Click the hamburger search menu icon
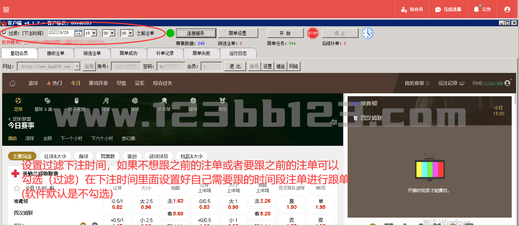Viewport: 519px width, 226px height. click(6, 9)
